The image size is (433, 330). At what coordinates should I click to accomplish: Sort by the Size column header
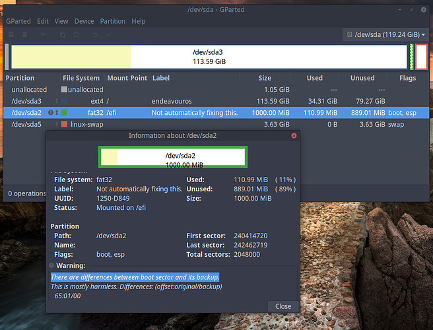[265, 78]
